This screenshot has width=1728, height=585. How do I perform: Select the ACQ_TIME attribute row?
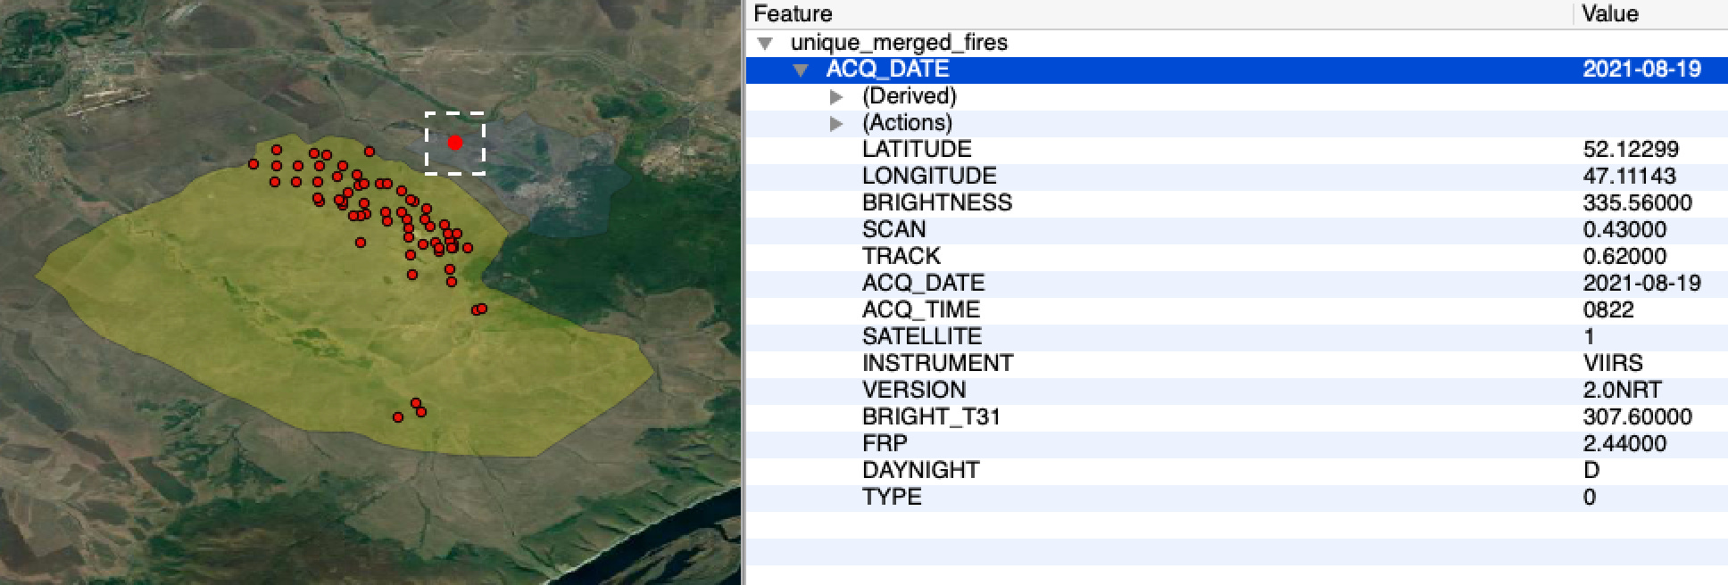(1236, 310)
